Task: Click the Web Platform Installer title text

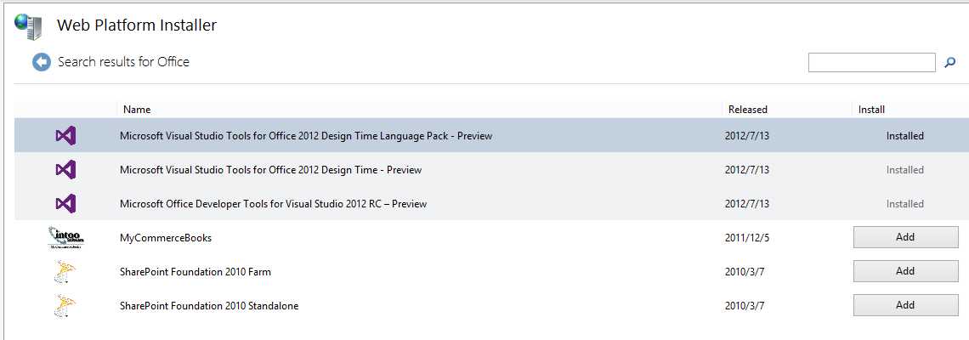Action: pyautogui.click(x=137, y=25)
